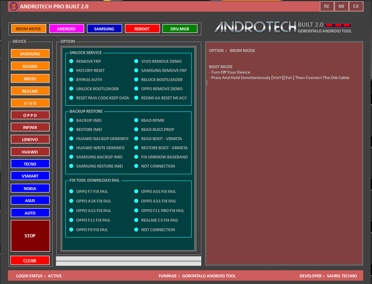The height and width of the screenshot is (284, 372).
Task: Switch to BROM MODE tab
Action: [x=28, y=29]
